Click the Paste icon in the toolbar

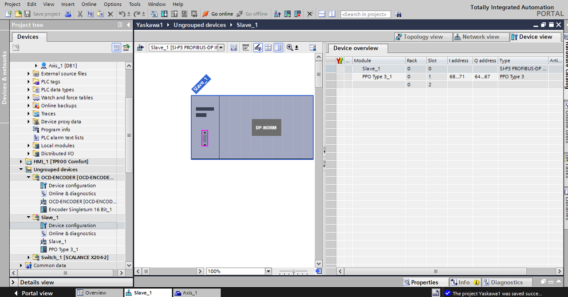pyautogui.click(x=100, y=14)
